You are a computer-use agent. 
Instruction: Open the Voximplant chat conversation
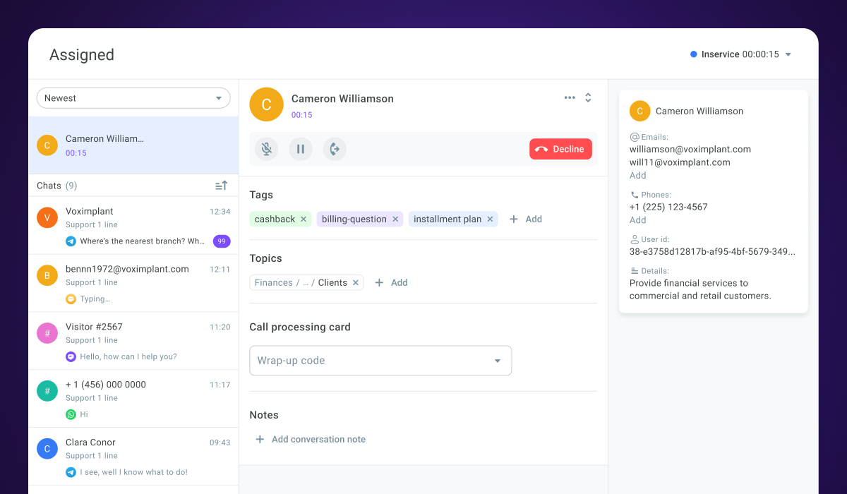pos(133,226)
